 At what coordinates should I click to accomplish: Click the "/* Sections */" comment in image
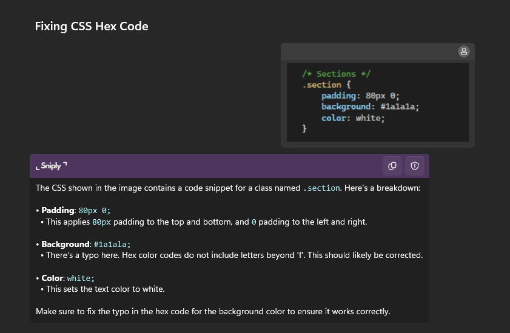336,74
